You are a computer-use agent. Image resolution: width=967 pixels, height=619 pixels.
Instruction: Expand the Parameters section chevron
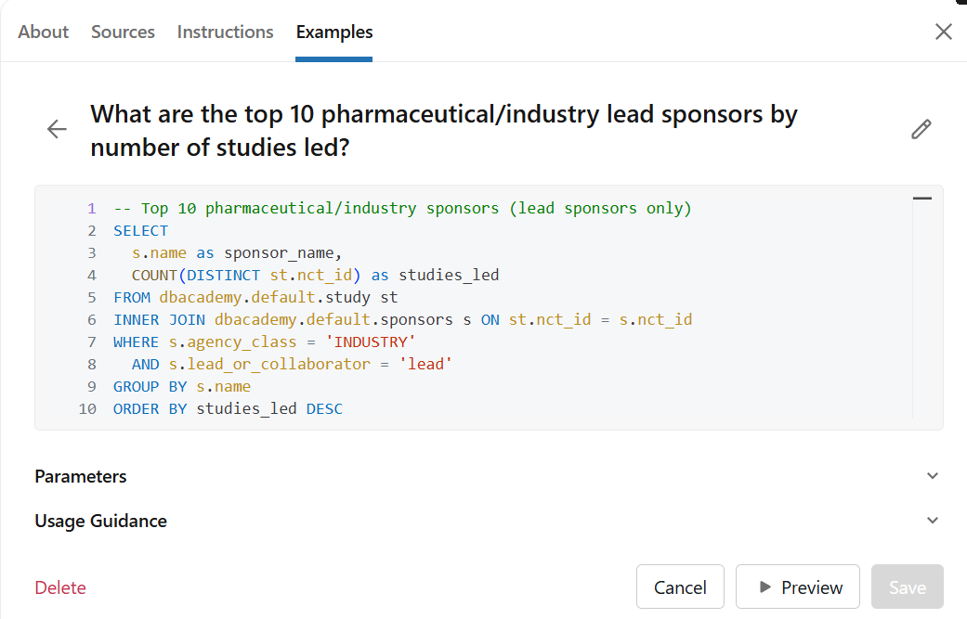933,476
